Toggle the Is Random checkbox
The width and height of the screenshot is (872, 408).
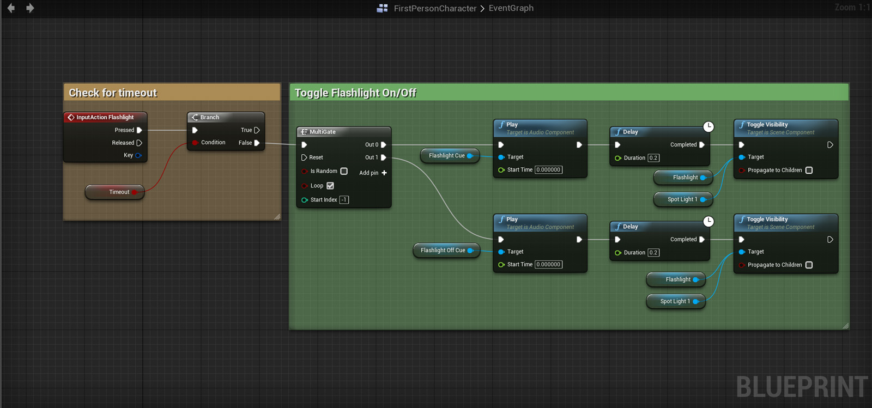click(x=344, y=171)
